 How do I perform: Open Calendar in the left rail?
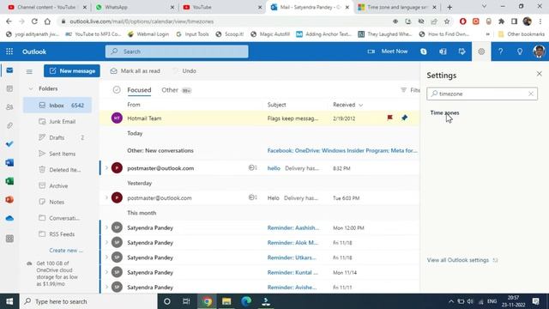[9, 88]
